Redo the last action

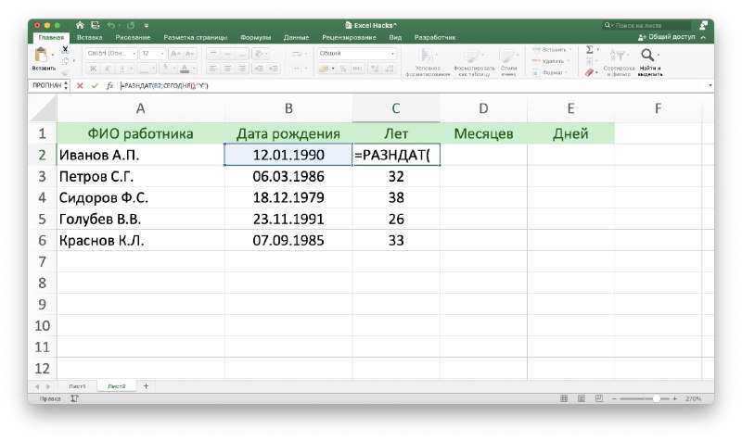click(131, 25)
